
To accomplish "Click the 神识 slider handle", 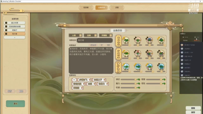I will pyautogui.click(x=136, y=79).
